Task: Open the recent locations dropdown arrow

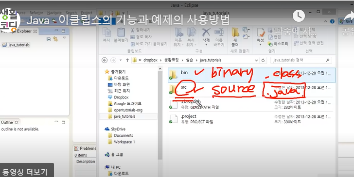Action: coord(121,60)
